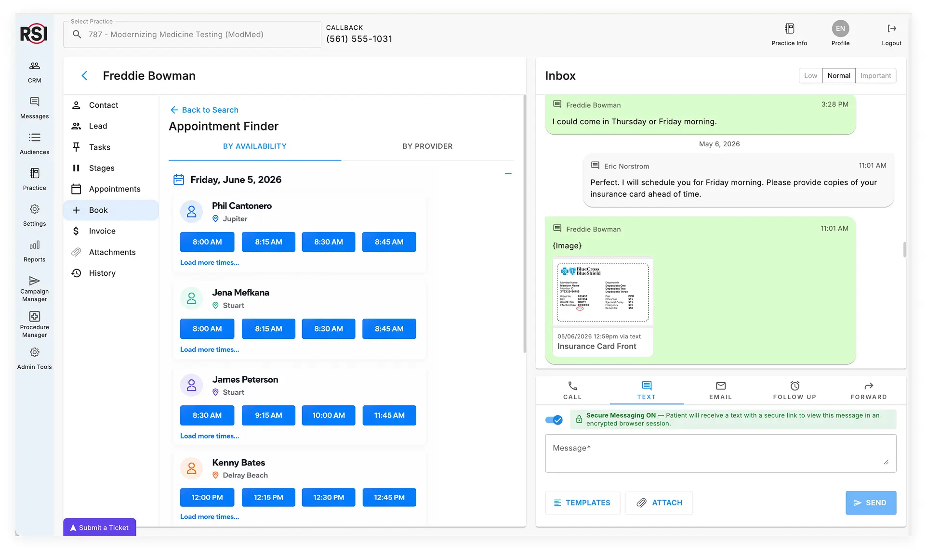
Task: Open Invoice in patient menu
Action: (111, 231)
